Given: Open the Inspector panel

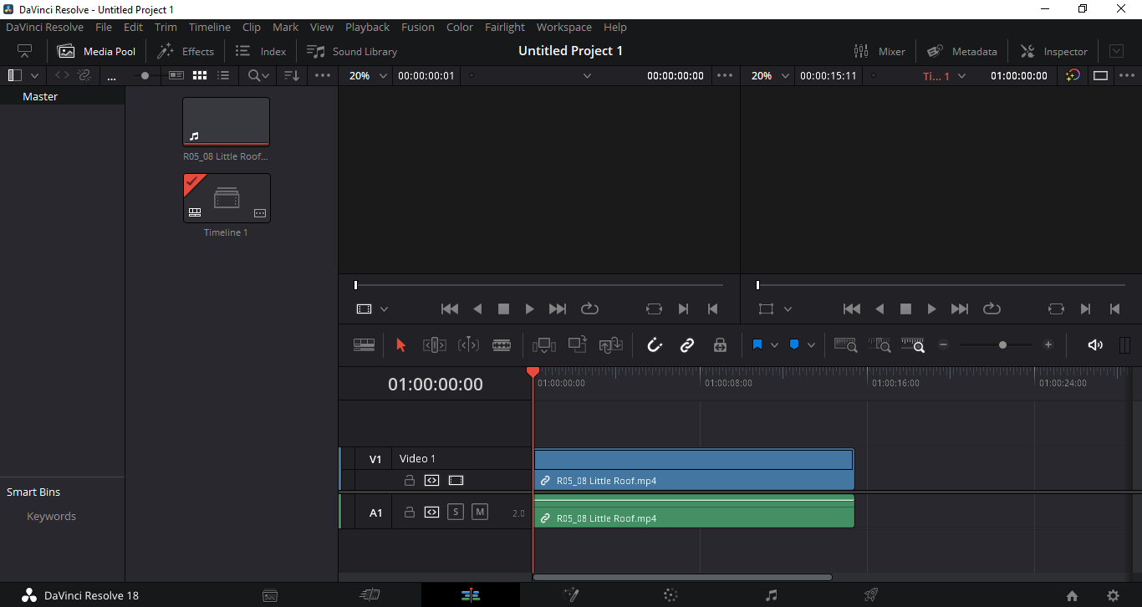Looking at the screenshot, I should click(x=1054, y=51).
